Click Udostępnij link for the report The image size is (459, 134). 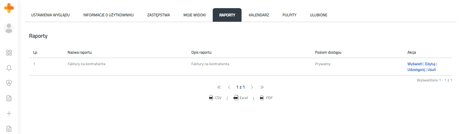416,70
